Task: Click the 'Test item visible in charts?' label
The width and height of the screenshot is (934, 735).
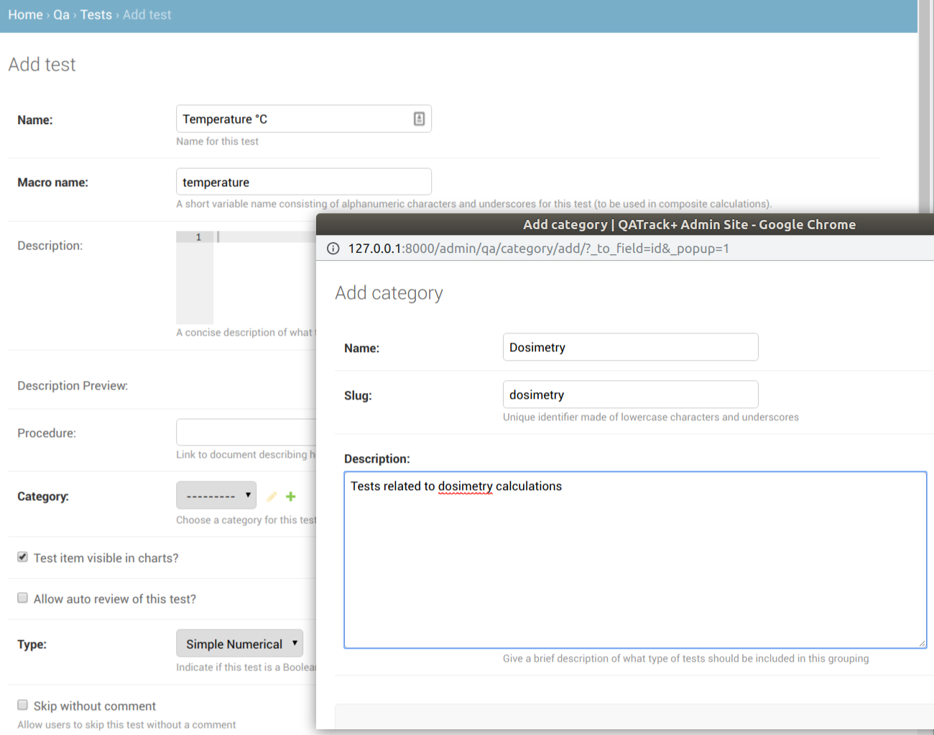Action: (x=106, y=558)
